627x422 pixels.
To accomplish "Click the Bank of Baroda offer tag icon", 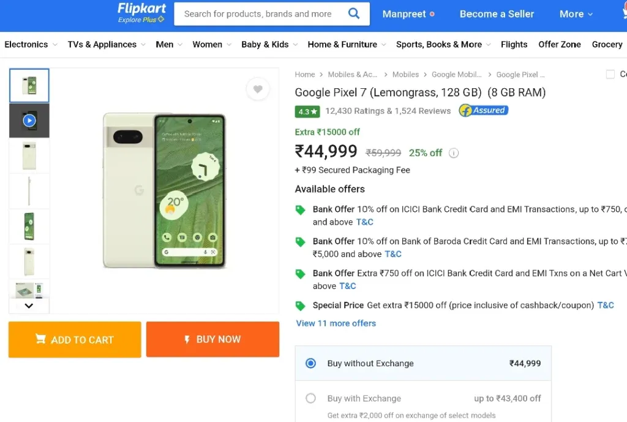I will [x=300, y=241].
